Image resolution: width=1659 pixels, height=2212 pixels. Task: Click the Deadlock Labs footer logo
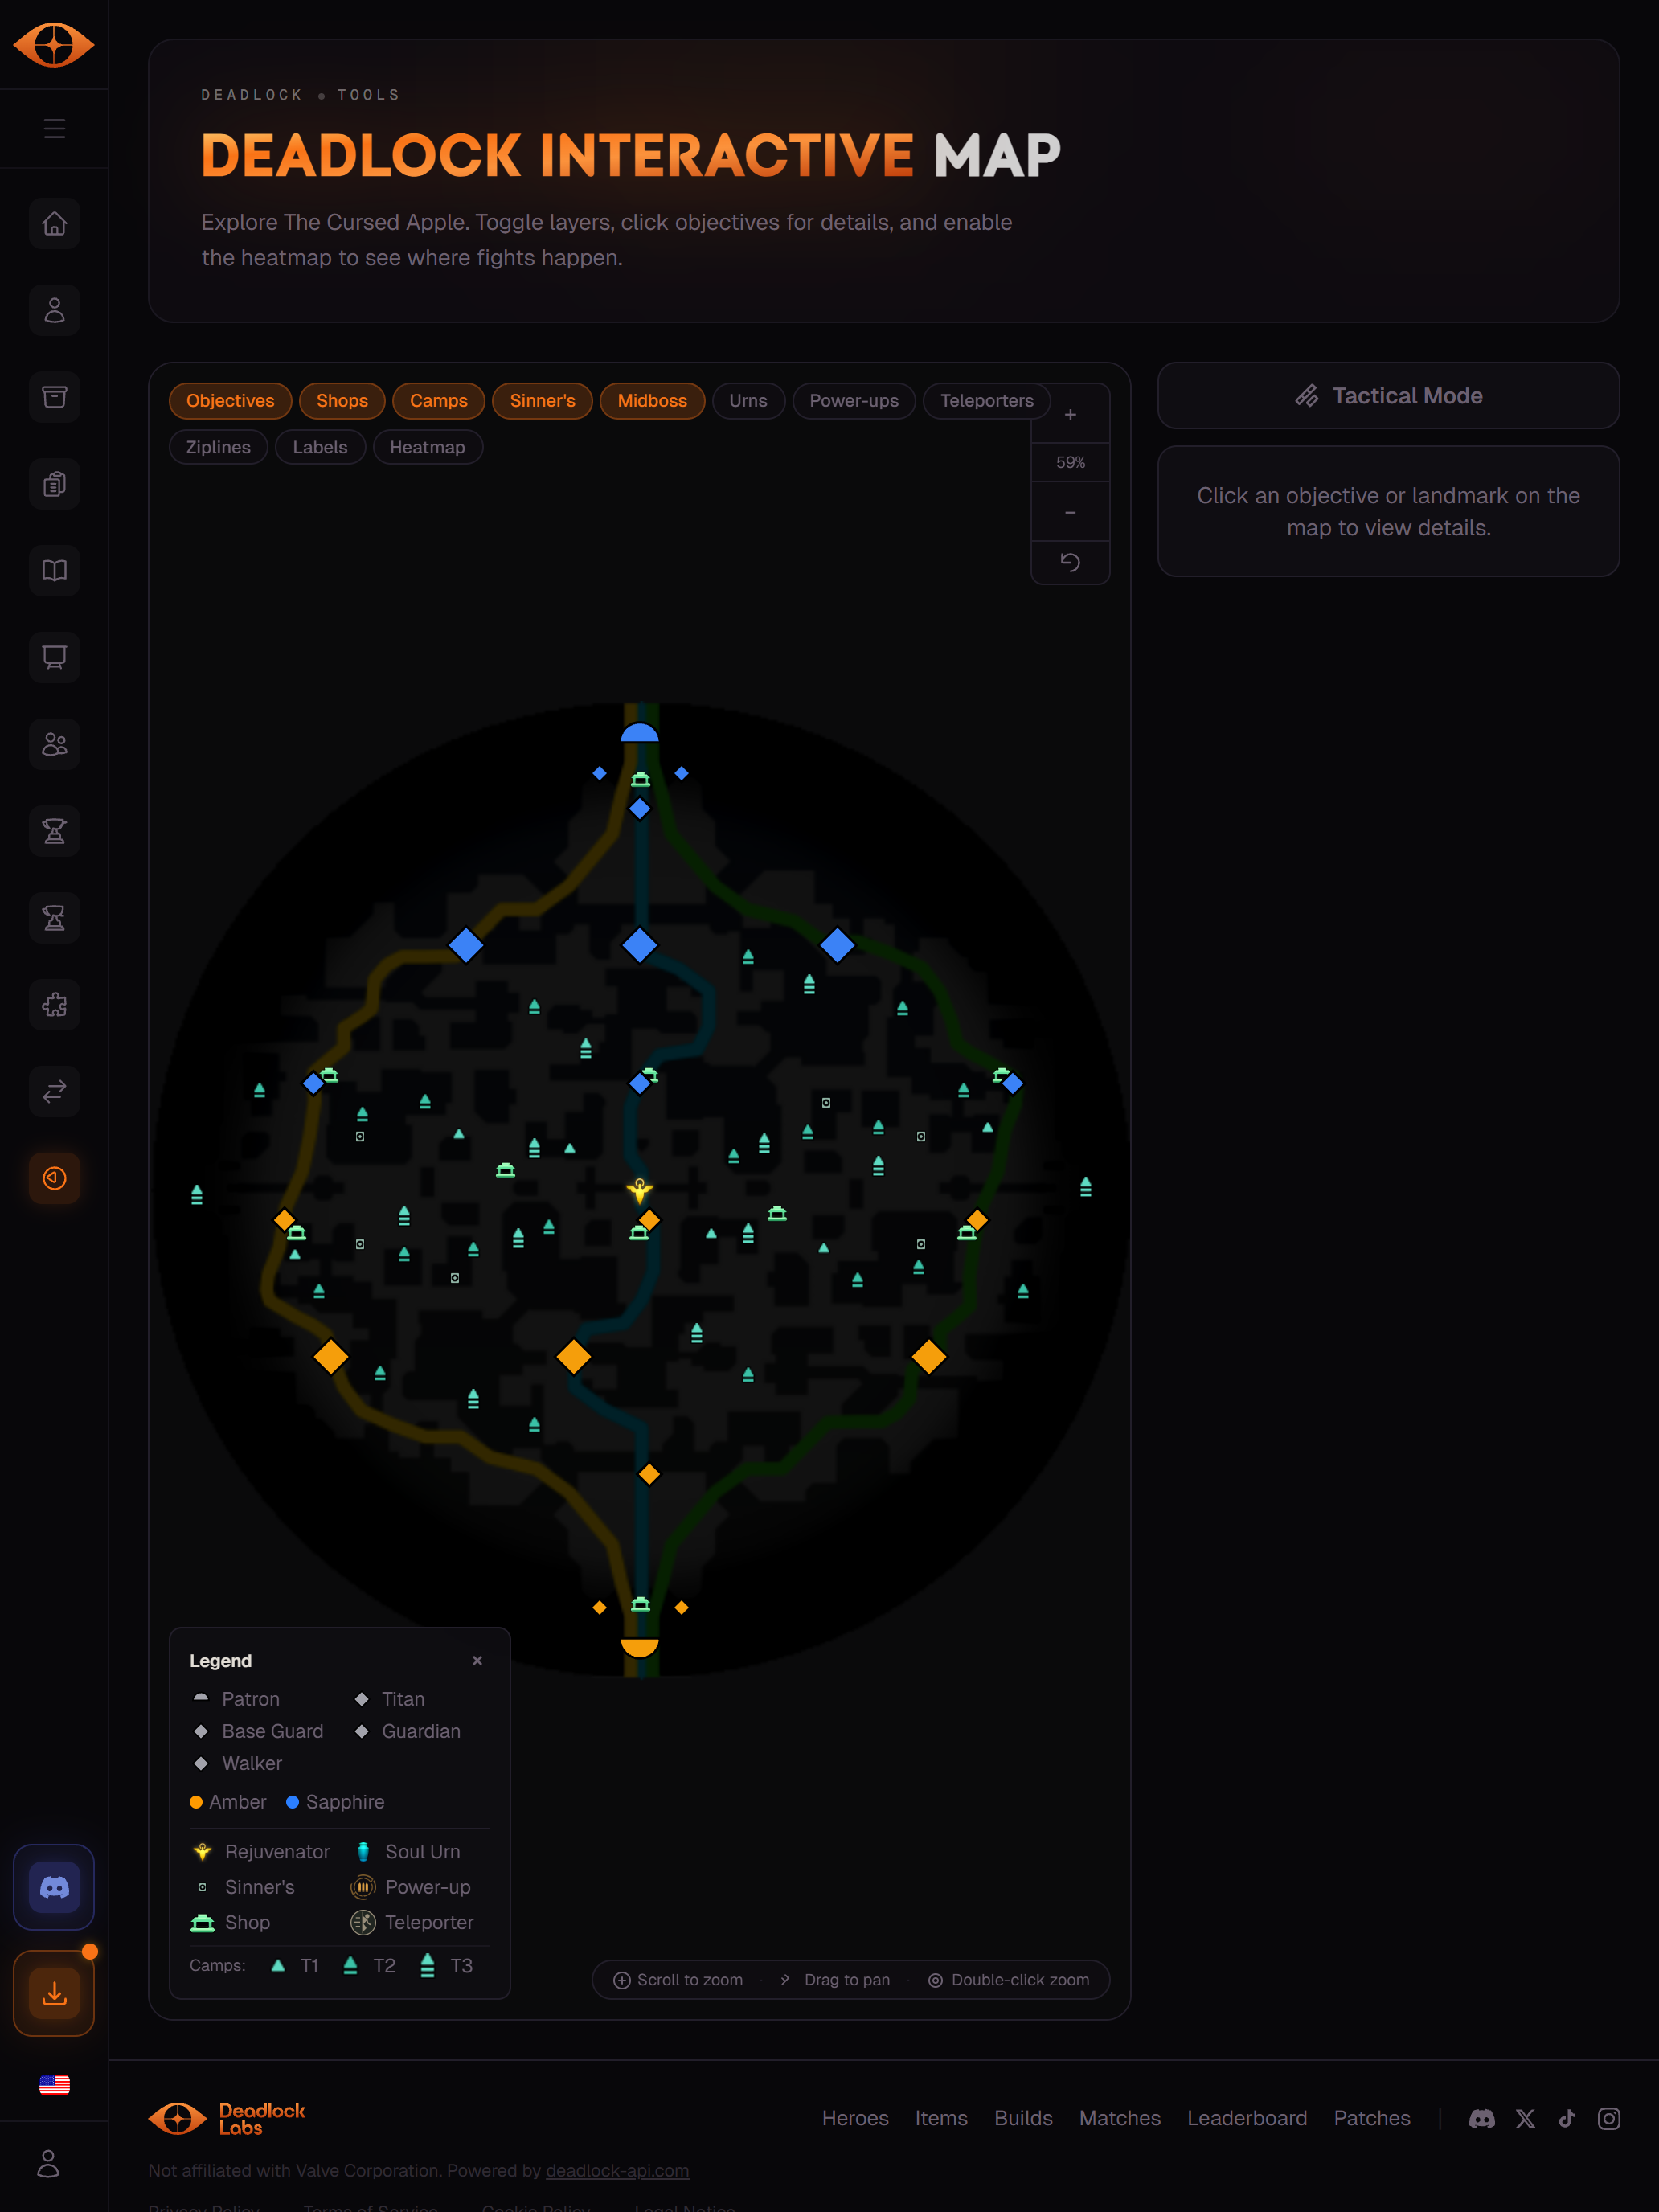pyautogui.click(x=227, y=2118)
